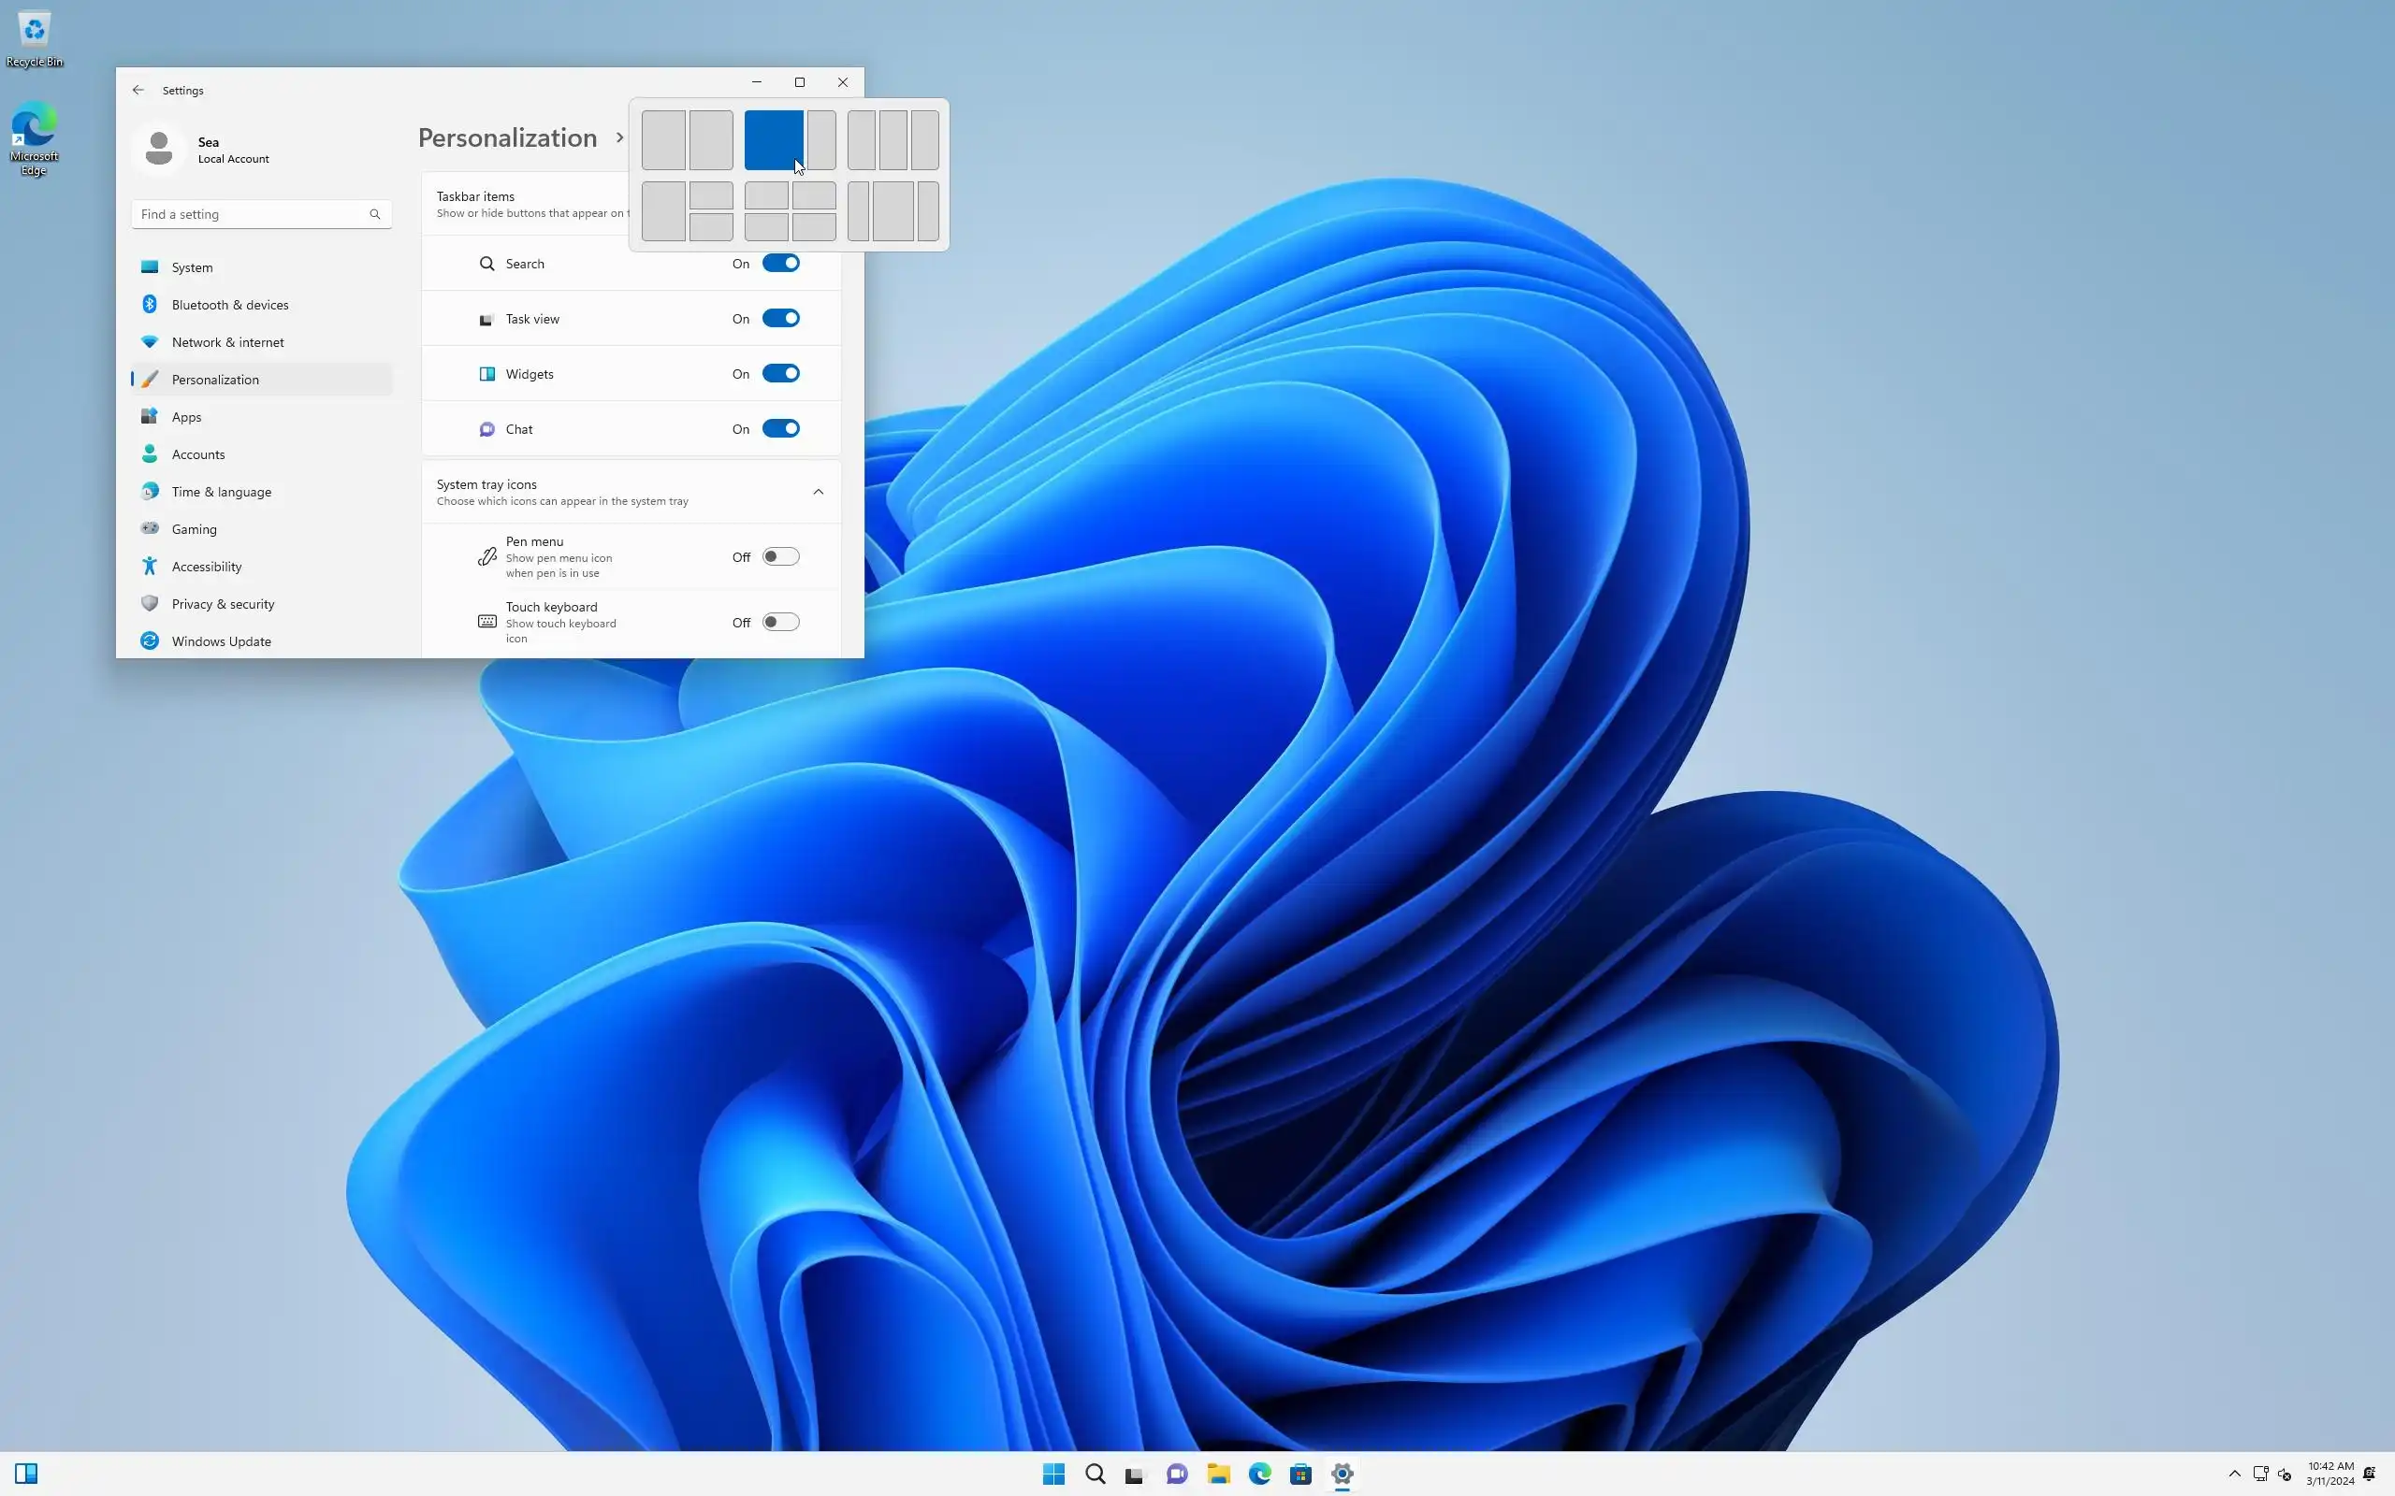
Task: Click the Find a setting search box
Action: (253, 214)
